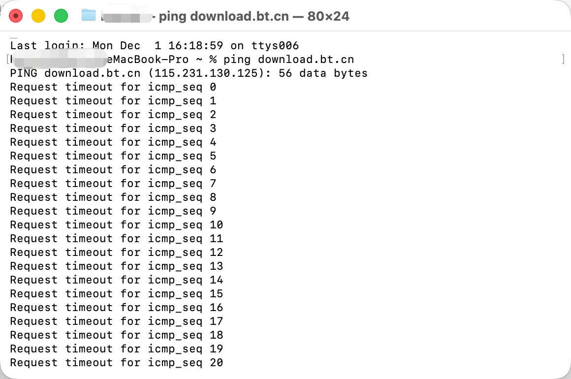Click the last output line, icmp_seq 20

pyautogui.click(x=116, y=363)
